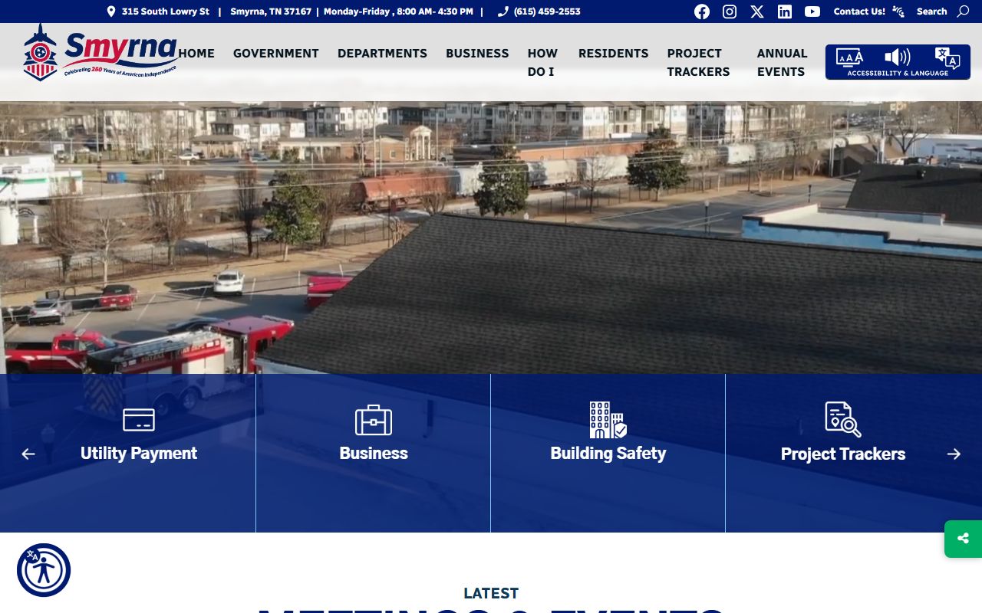
Task: Expand the Government menu
Action: [276, 53]
